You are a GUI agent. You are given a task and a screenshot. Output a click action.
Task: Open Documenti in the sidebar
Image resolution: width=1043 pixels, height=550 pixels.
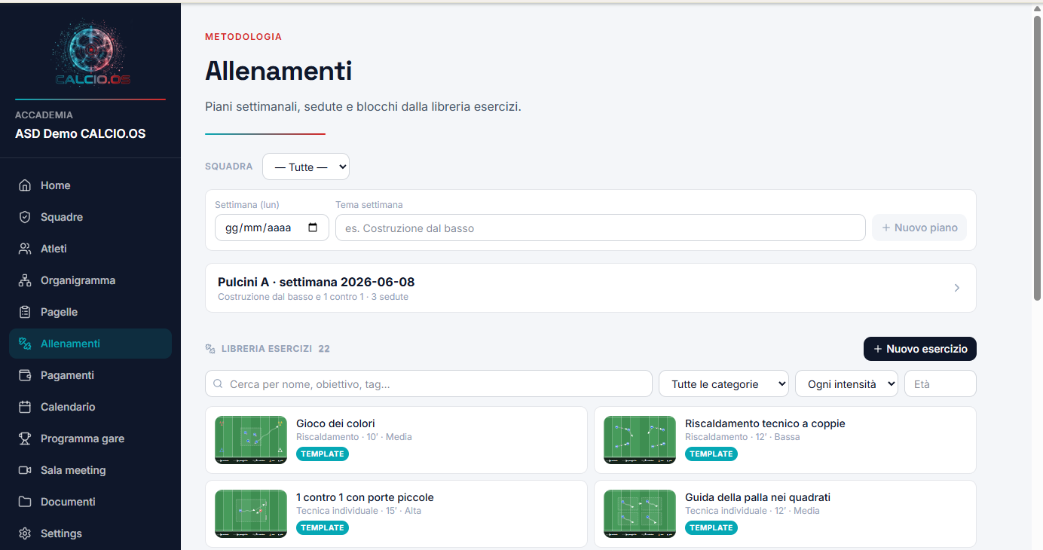(90, 502)
